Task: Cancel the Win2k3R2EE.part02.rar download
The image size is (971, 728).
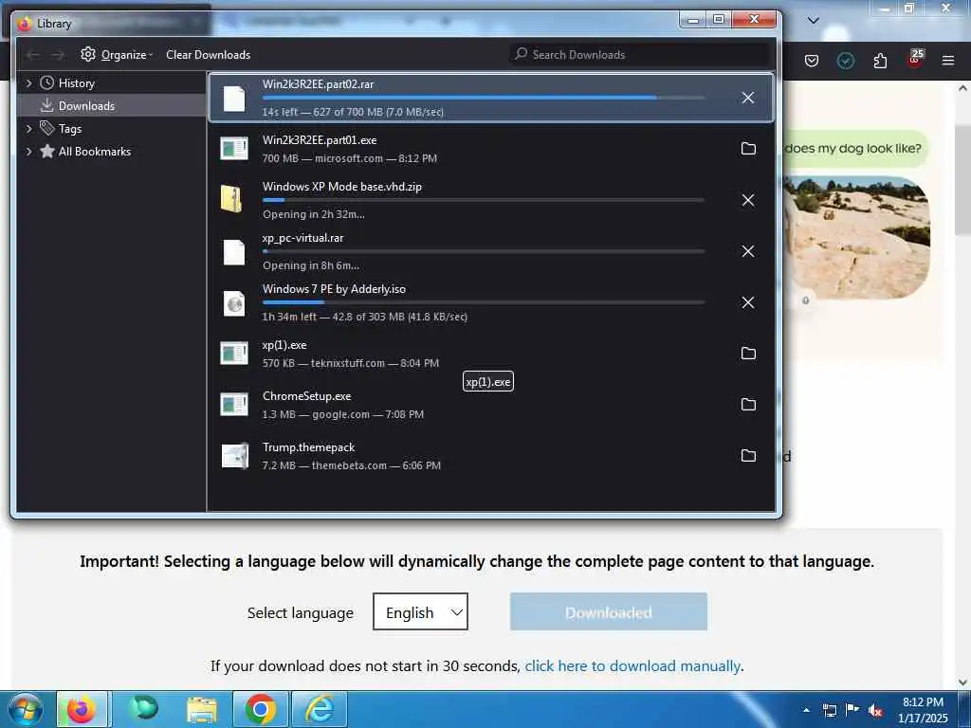Action: click(x=748, y=98)
